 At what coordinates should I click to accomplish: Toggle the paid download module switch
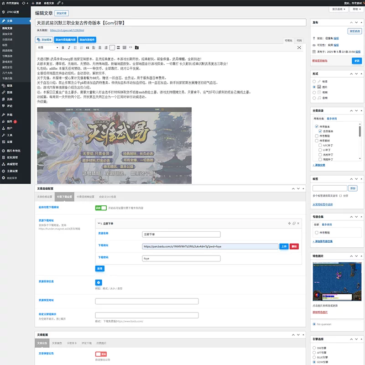(101, 208)
